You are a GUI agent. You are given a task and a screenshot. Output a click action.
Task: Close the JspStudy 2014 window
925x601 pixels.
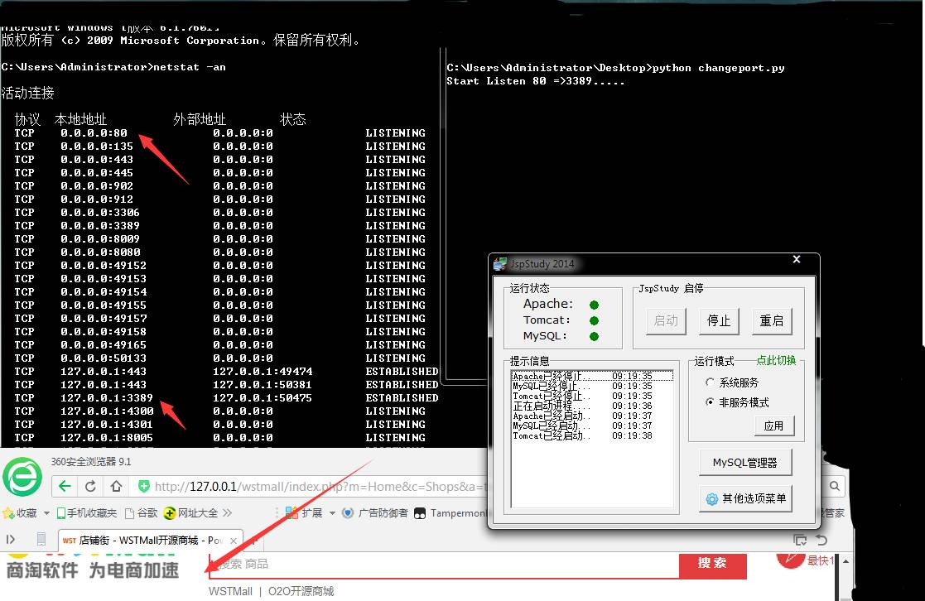click(797, 259)
